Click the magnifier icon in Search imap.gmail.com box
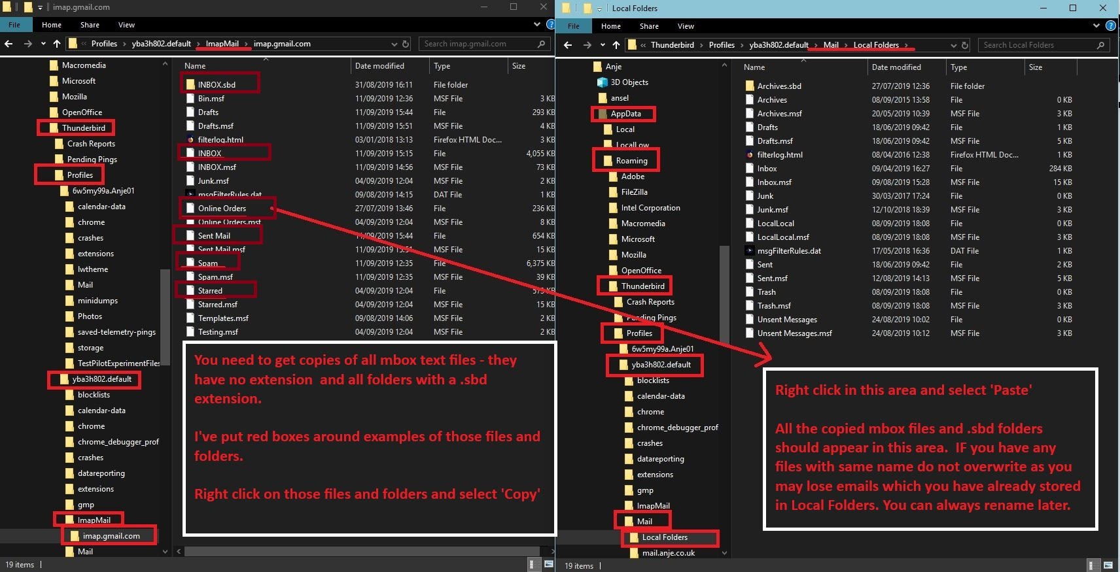 (541, 44)
